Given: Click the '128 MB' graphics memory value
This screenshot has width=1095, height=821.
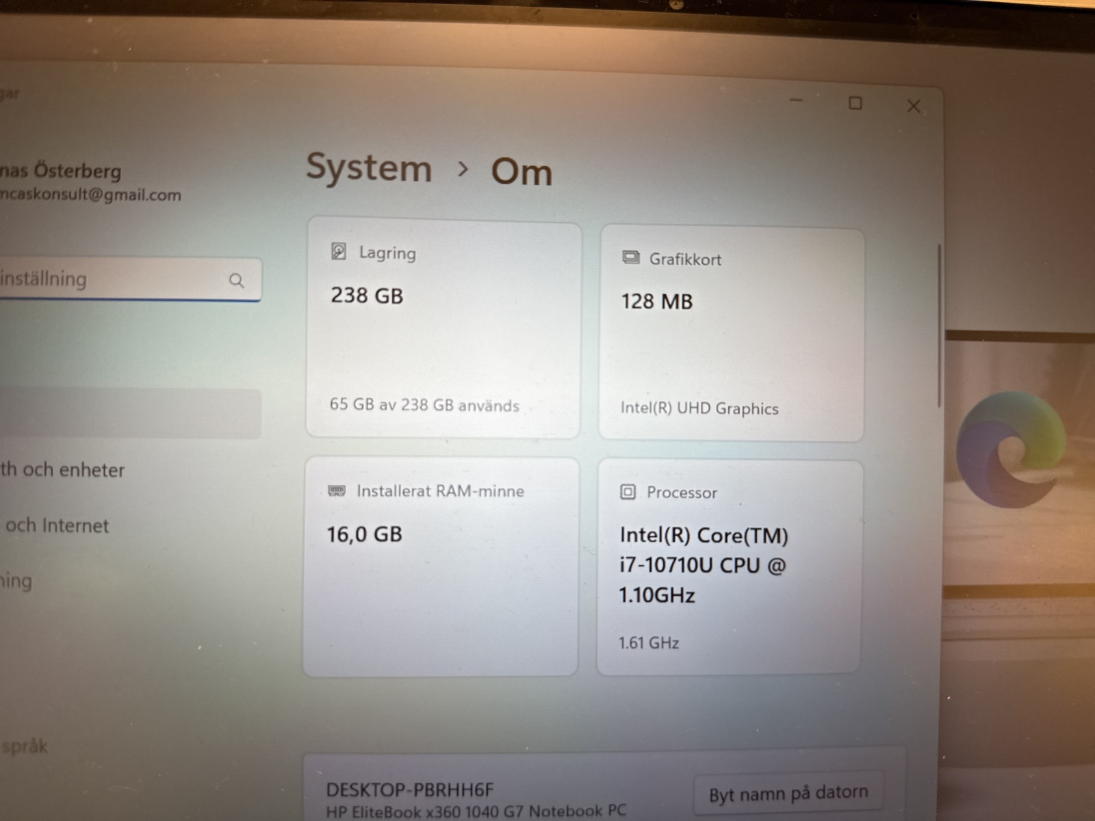Looking at the screenshot, I should pos(657,301).
